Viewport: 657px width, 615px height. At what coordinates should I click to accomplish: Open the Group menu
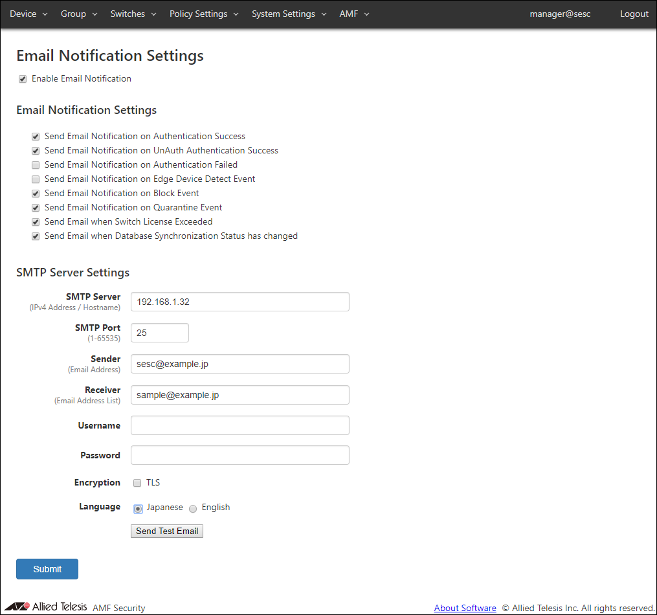pyautogui.click(x=79, y=14)
